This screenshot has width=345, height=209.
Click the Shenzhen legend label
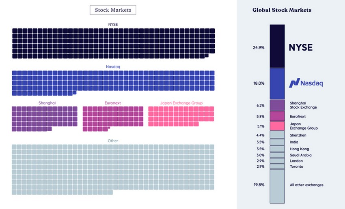pyautogui.click(x=298, y=135)
